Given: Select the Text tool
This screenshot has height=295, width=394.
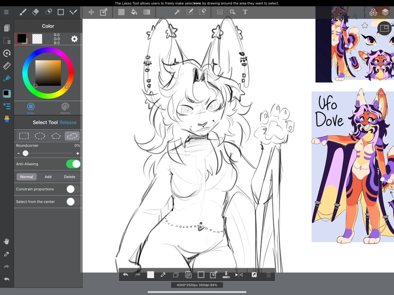Looking at the screenshot, I should coord(245,12).
